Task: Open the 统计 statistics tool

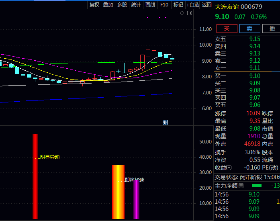Action: point(136,5)
